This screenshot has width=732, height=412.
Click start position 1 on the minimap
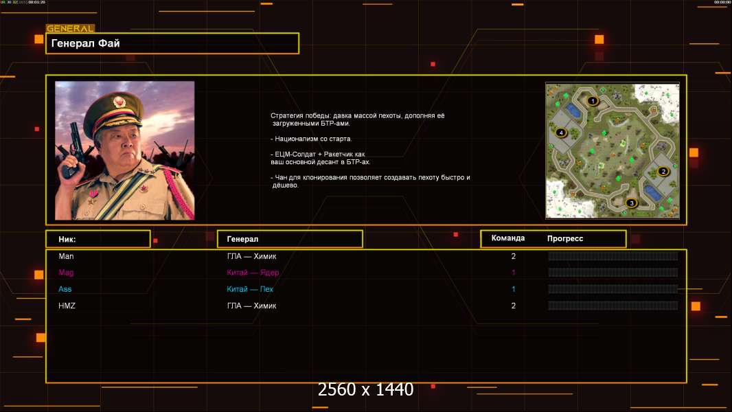[593, 101]
